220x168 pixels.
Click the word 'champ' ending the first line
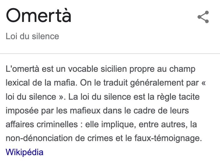tap(182, 69)
